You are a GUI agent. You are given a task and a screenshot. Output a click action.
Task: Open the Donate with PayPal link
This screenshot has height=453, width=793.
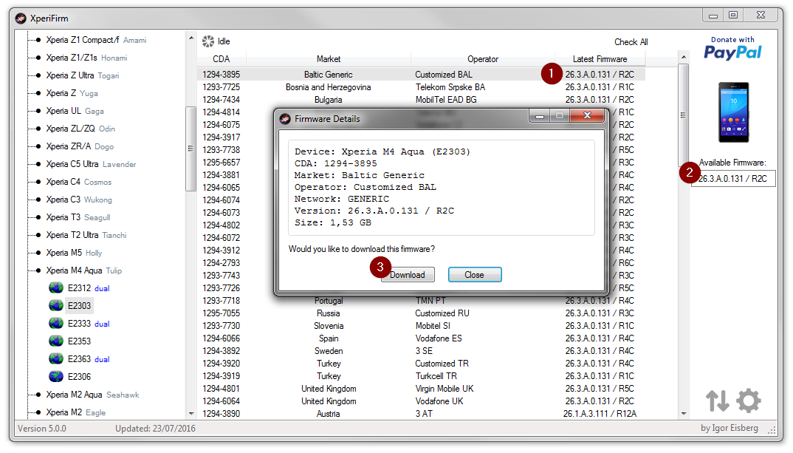tap(732, 48)
